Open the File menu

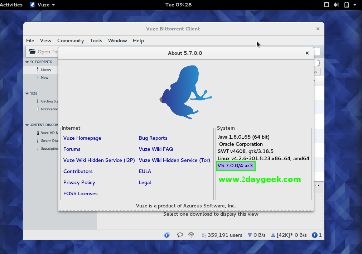30,40
